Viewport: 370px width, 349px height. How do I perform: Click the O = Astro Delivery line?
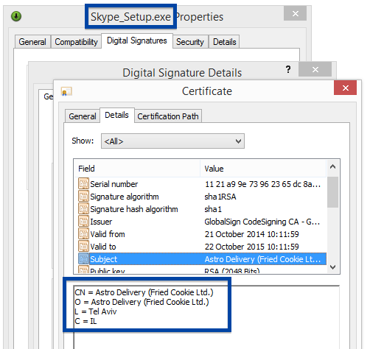click(142, 302)
